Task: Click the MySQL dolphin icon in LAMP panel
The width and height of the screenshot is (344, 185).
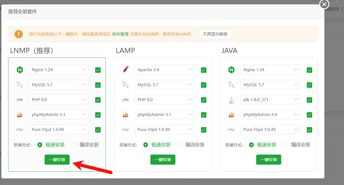Action: click(125, 85)
